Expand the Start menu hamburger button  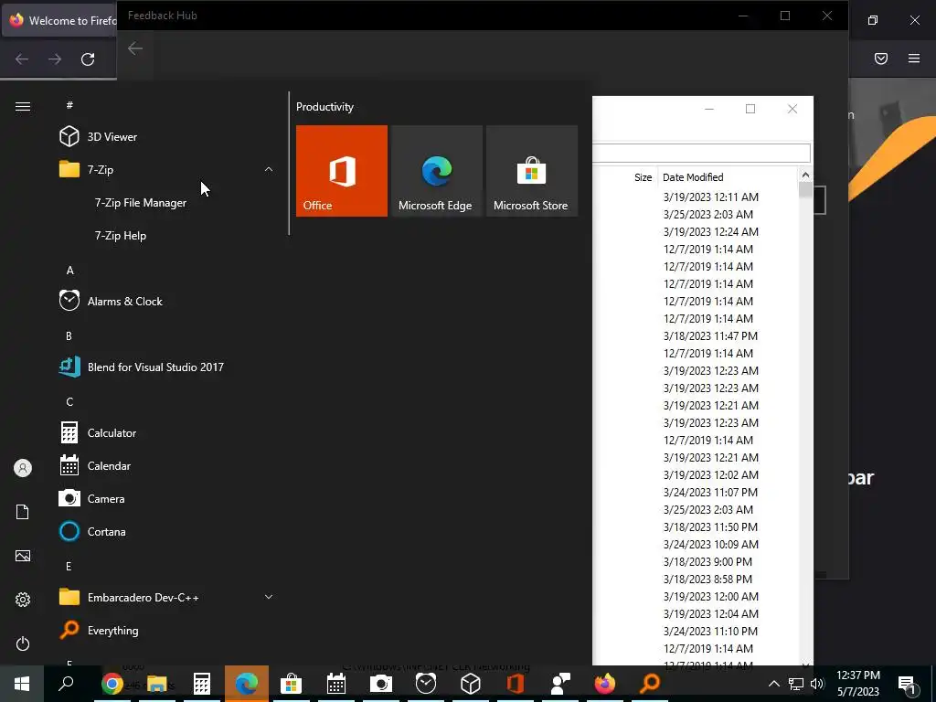pyautogui.click(x=23, y=106)
